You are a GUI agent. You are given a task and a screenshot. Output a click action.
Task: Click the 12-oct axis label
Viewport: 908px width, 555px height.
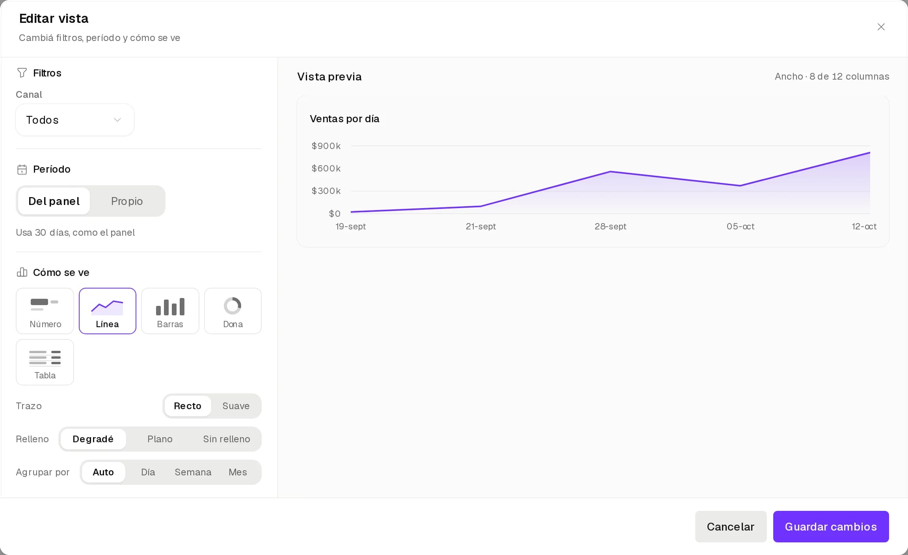click(864, 226)
